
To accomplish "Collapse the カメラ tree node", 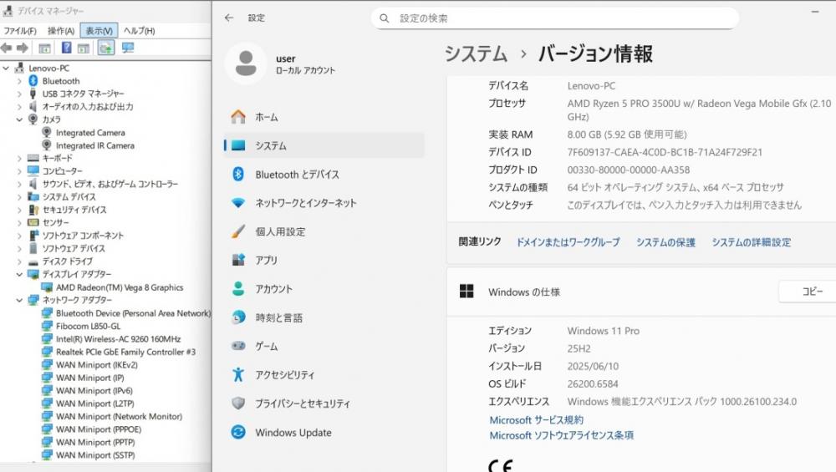I will 19,119.
